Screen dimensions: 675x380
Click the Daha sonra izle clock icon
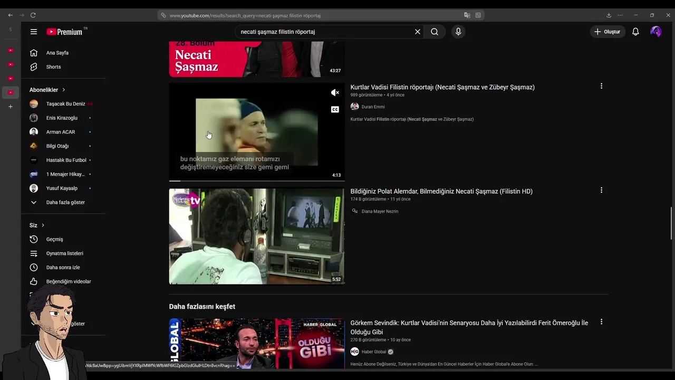click(x=34, y=268)
